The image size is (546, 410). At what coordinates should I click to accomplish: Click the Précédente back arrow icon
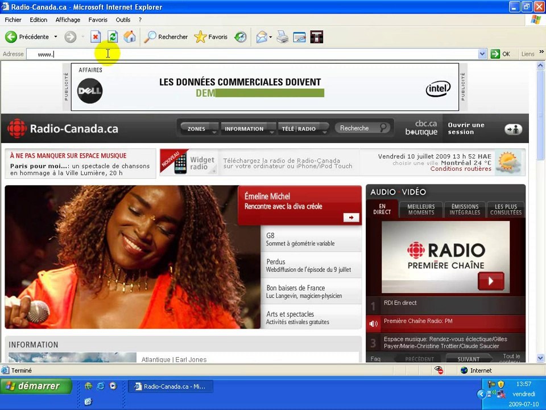point(11,36)
